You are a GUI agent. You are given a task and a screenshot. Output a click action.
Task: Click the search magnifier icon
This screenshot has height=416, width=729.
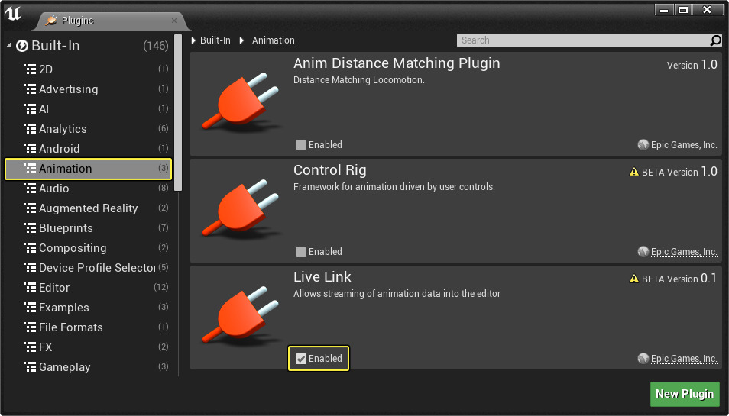716,40
